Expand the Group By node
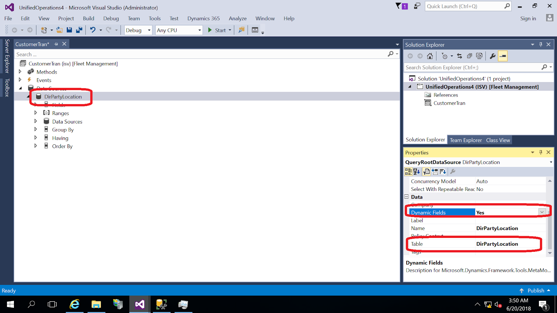Viewport: 557px width, 313px height. (36, 129)
